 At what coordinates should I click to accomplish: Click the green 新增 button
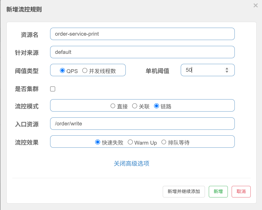[x=218, y=192]
